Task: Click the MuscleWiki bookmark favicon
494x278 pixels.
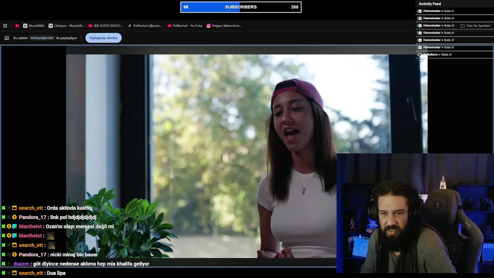Action: click(25, 26)
